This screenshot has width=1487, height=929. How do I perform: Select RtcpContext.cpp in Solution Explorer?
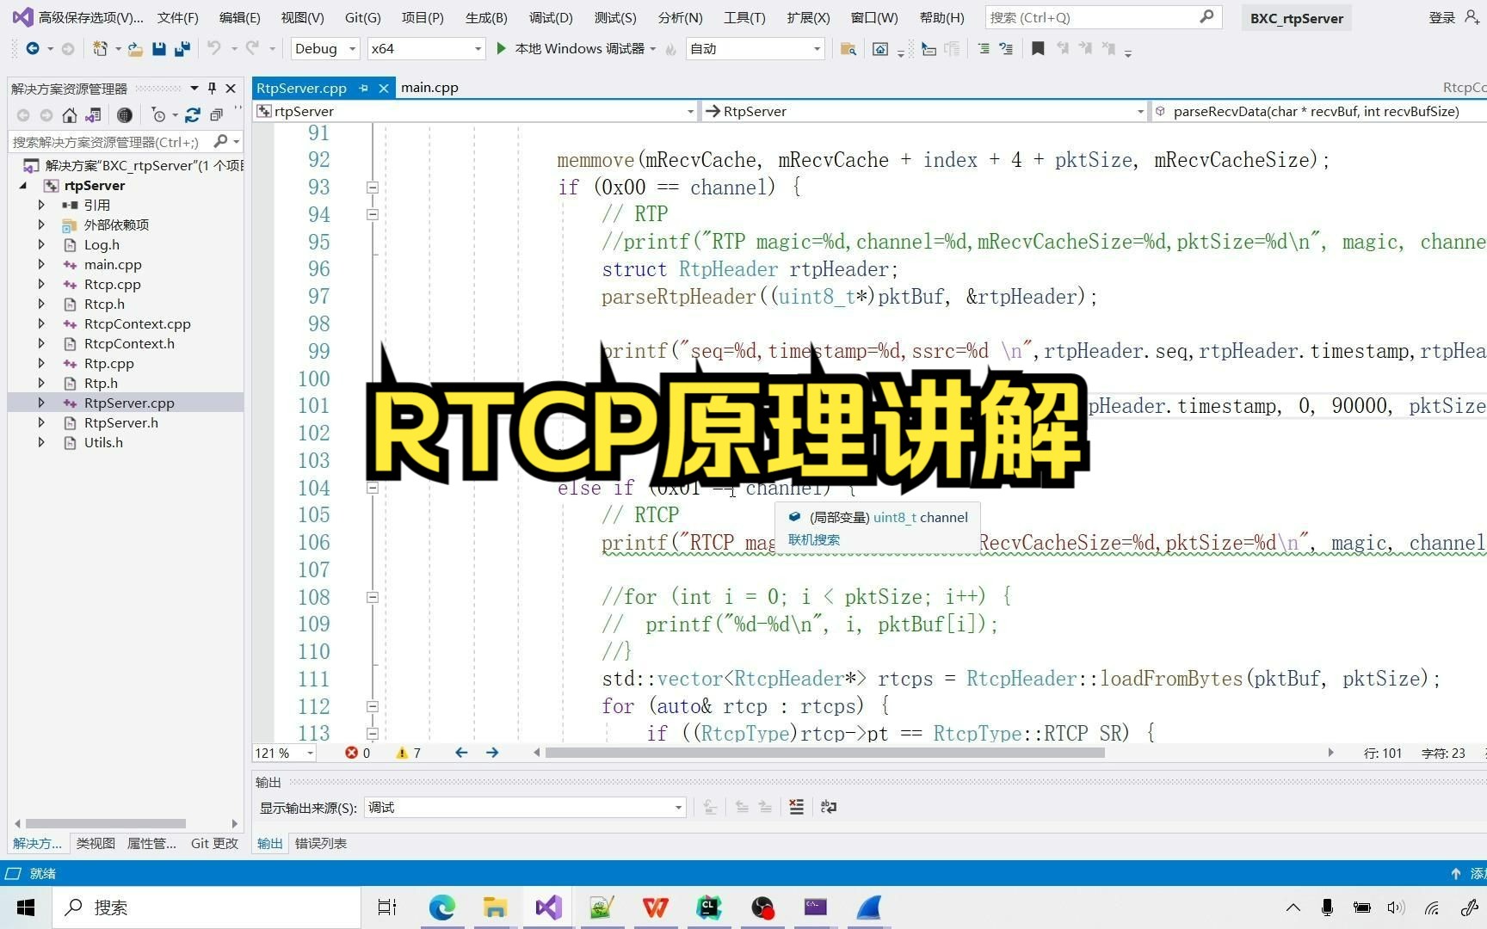click(138, 323)
